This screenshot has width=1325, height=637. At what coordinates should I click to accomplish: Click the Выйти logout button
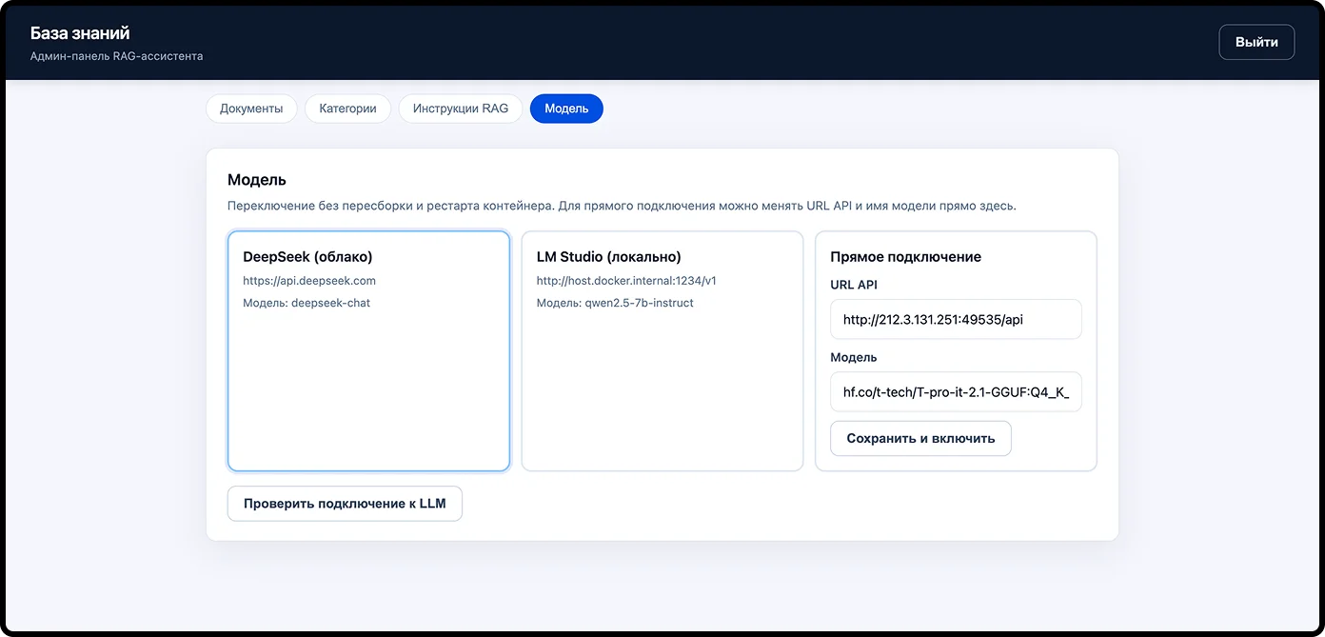point(1256,42)
